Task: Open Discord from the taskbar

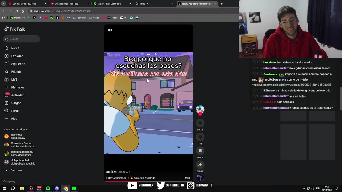Action: [x=57, y=189]
